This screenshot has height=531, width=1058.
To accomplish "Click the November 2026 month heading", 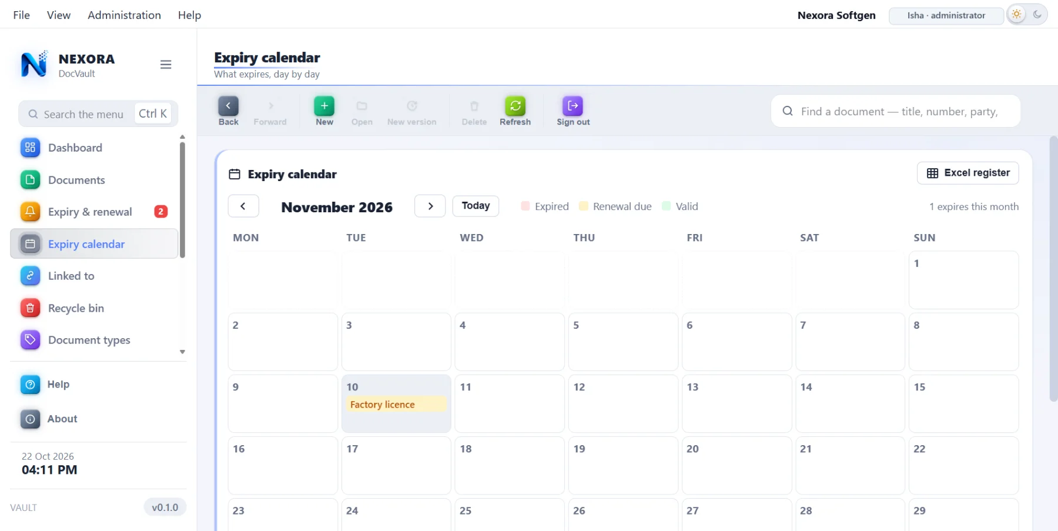I will [337, 207].
